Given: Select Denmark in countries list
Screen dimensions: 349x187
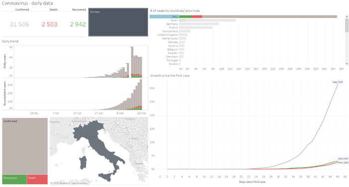Looking at the screenshot, I should point(172,57).
